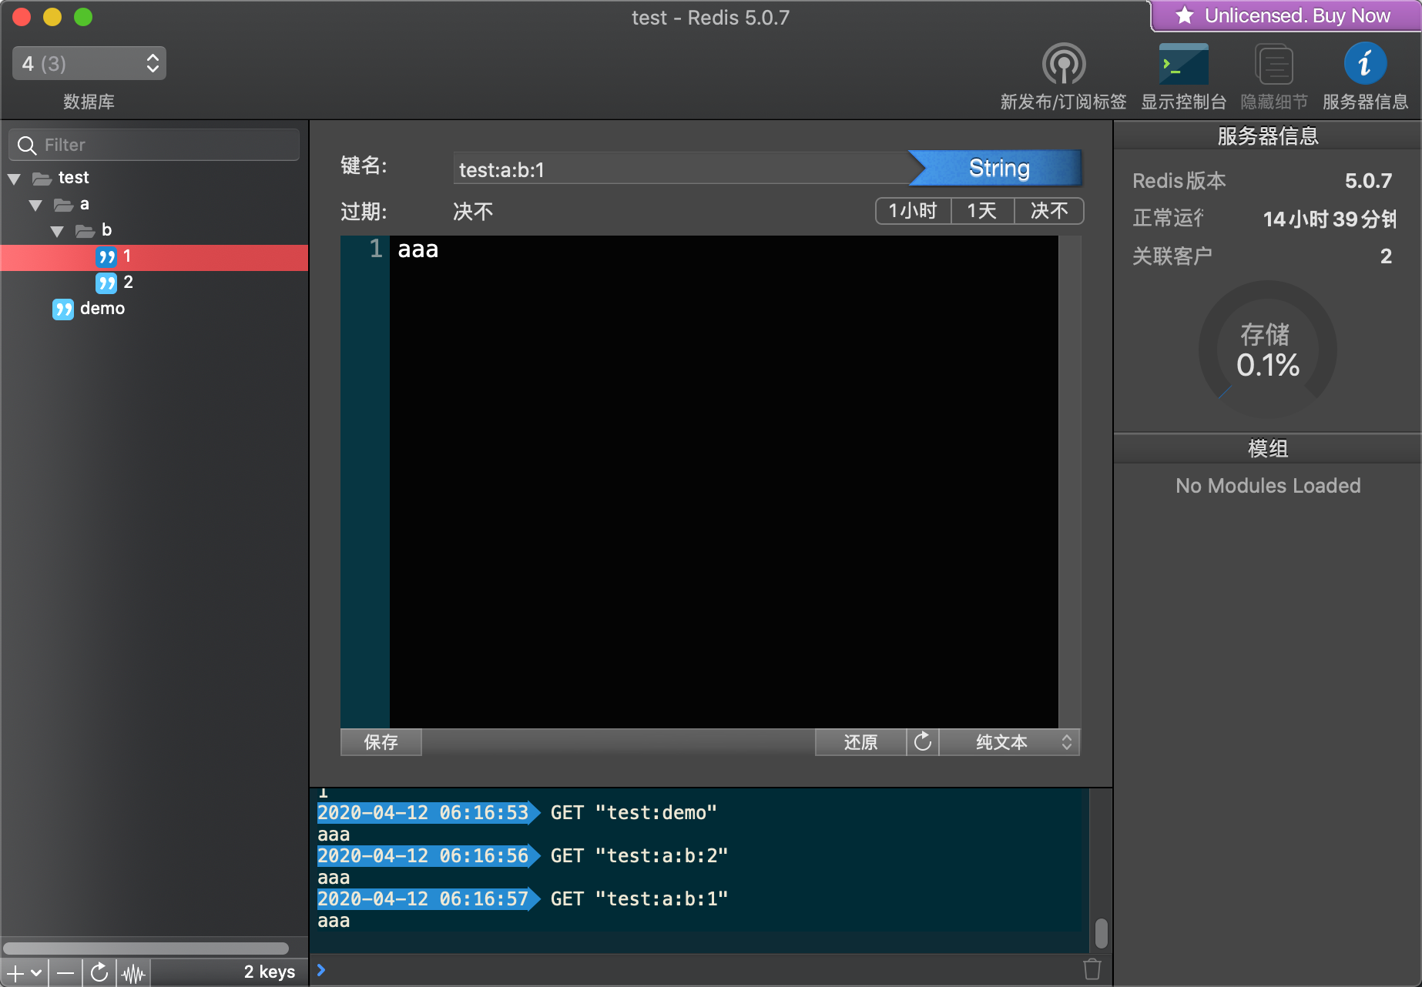
Task: Collapse the test folder
Action: [14, 179]
